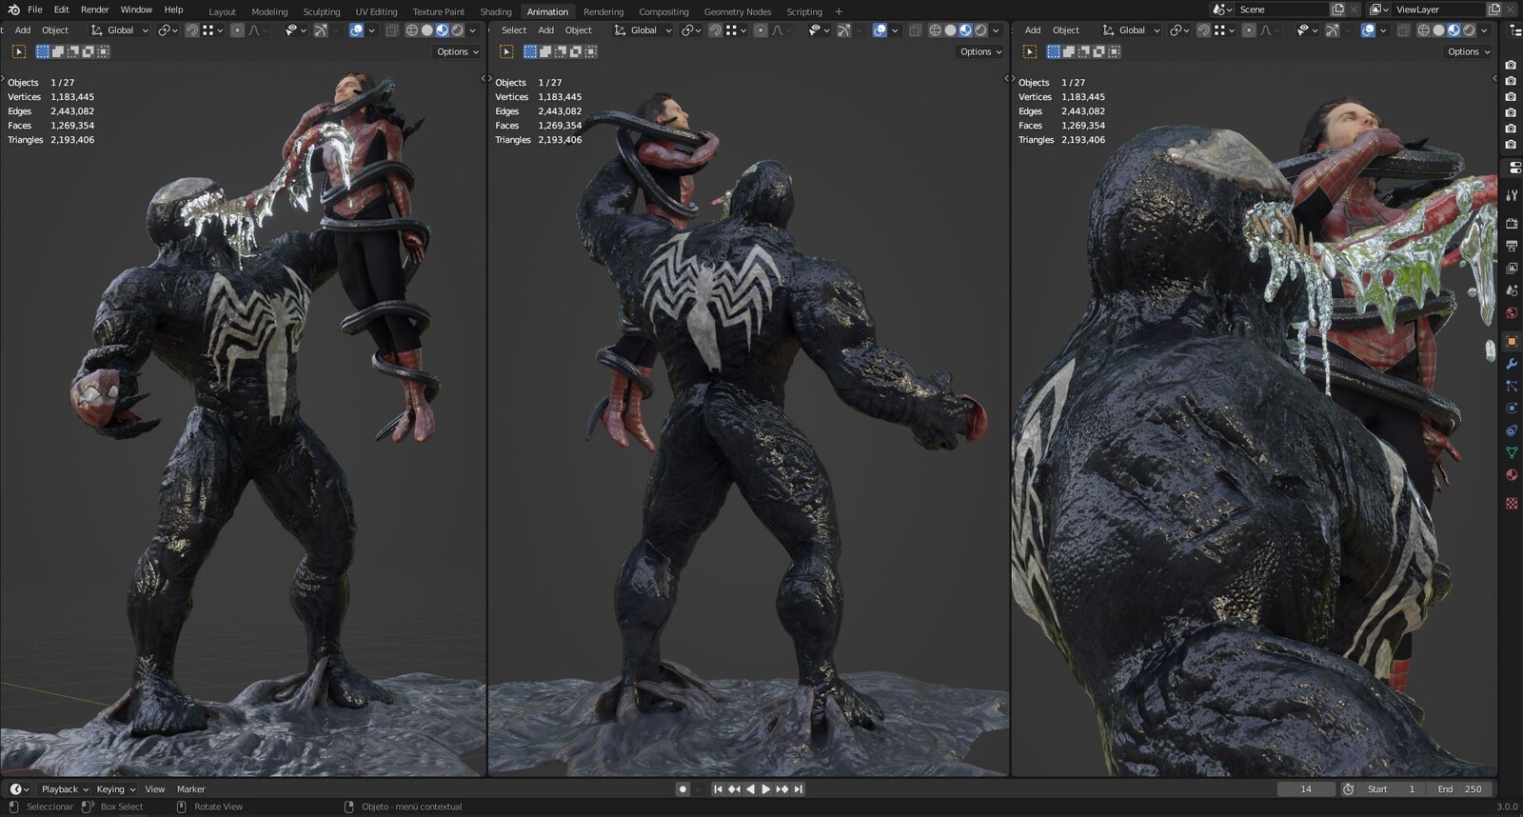Select tweak tool in left viewport
This screenshot has width=1523, height=817.
coord(19,51)
